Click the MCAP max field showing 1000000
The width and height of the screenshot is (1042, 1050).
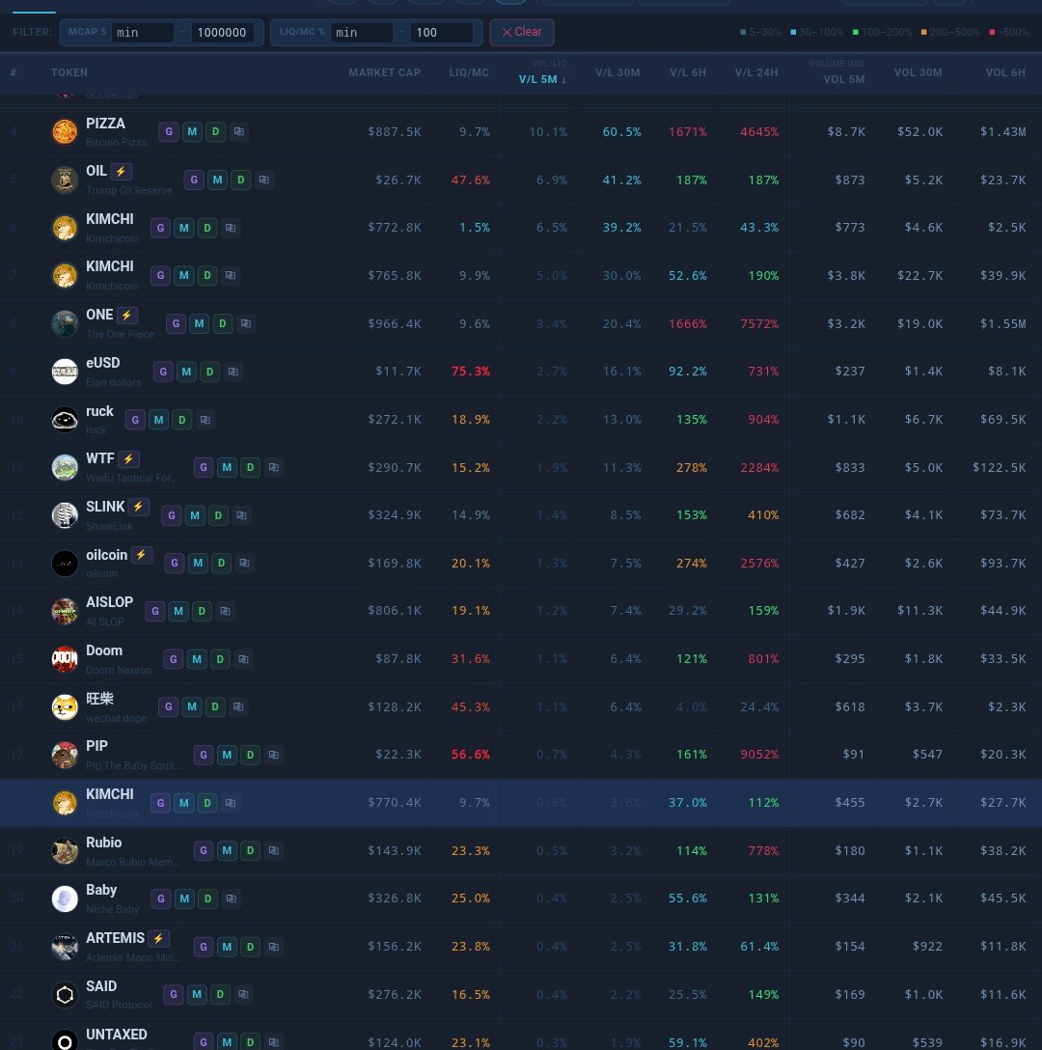pyautogui.click(x=222, y=32)
